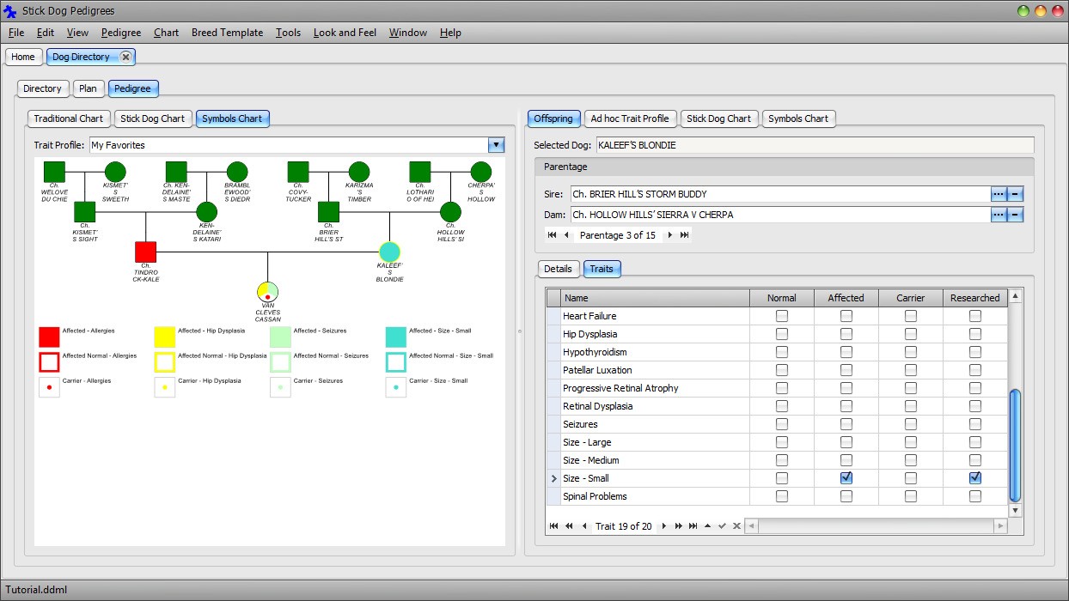Screen dimensions: 1069x601
Task: Enable Carrier checkbox for Seizures
Action: 910,424
